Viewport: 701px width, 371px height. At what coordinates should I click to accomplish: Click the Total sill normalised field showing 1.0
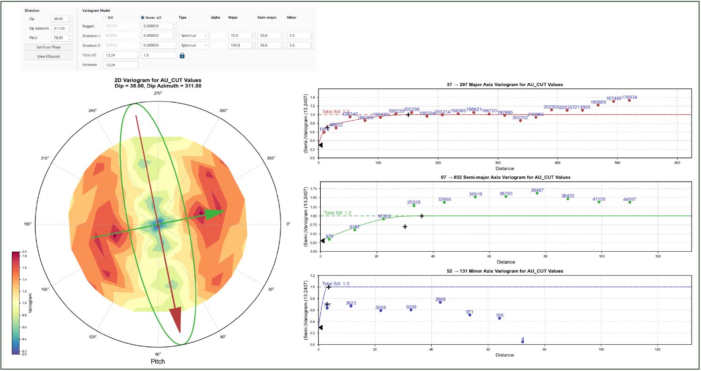point(158,55)
